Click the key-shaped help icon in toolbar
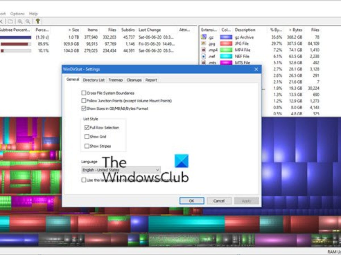 (x=38, y=21)
